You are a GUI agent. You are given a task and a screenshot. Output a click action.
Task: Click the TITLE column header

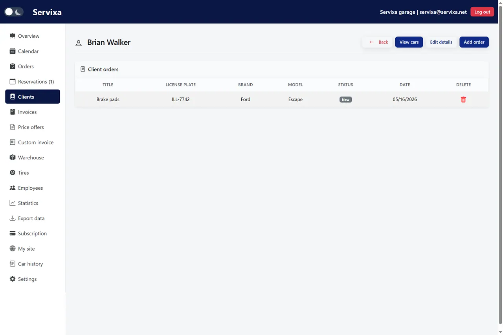tap(108, 84)
